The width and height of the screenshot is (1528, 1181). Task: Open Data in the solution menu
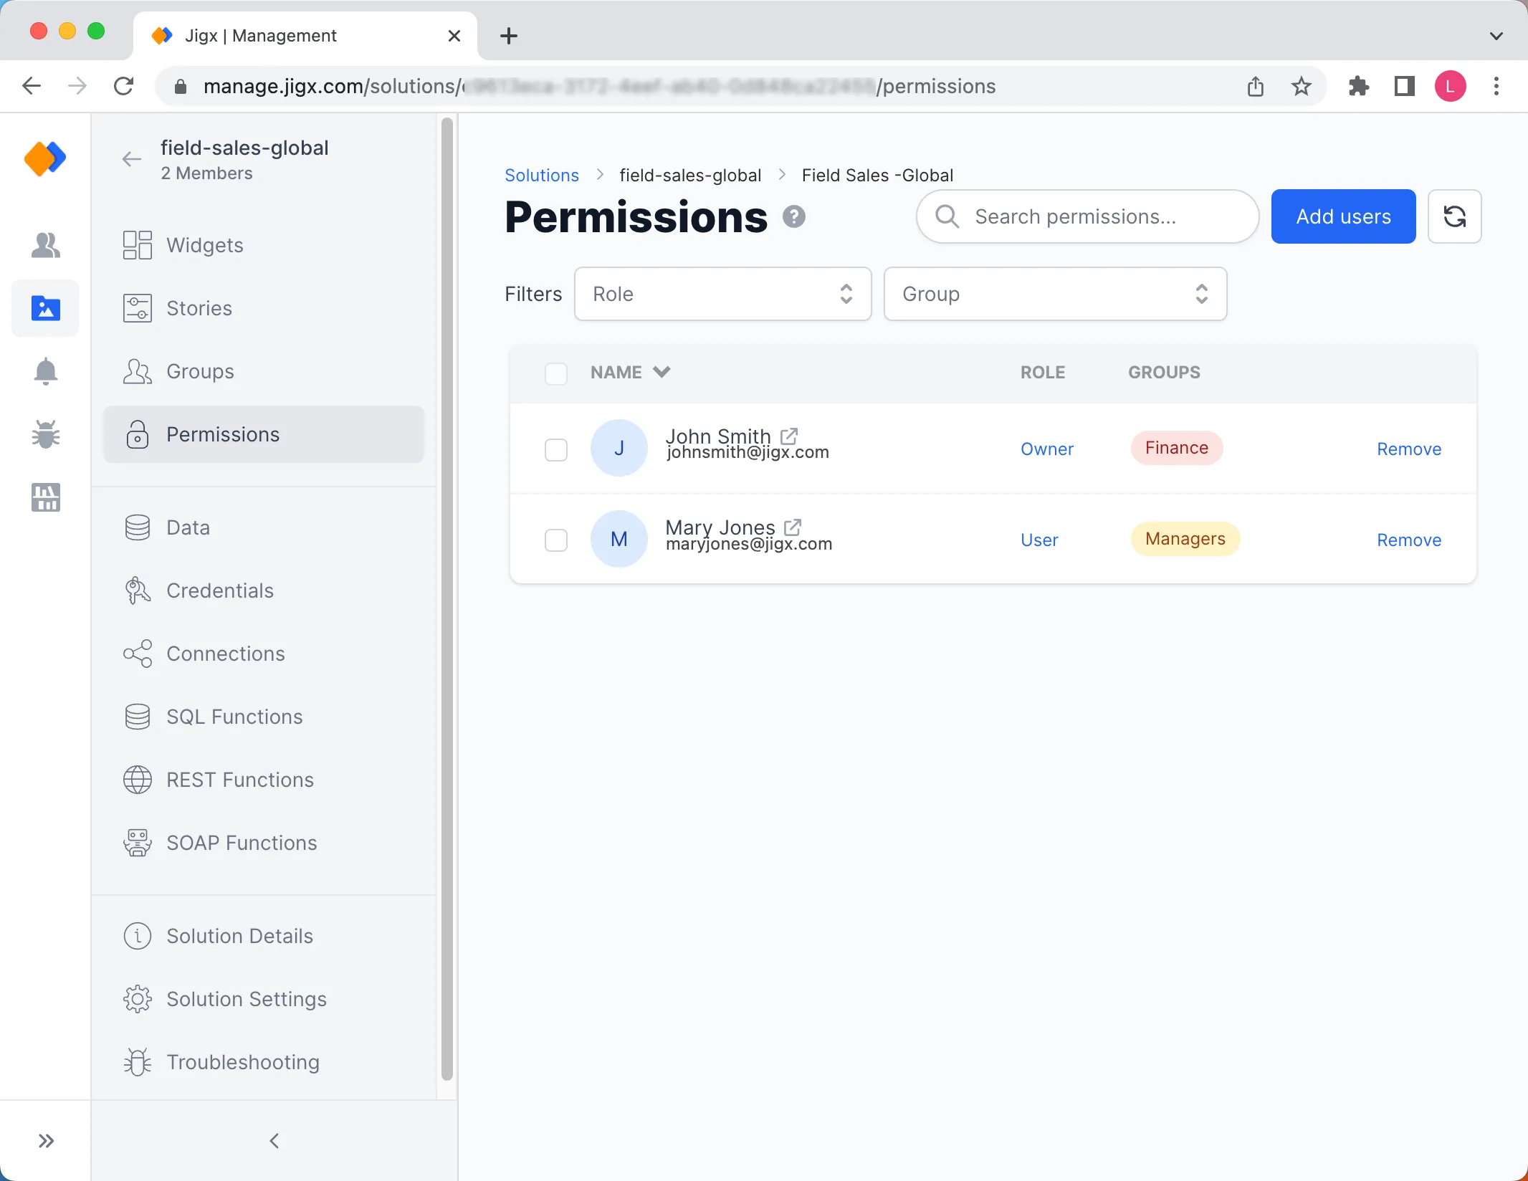coord(264,527)
